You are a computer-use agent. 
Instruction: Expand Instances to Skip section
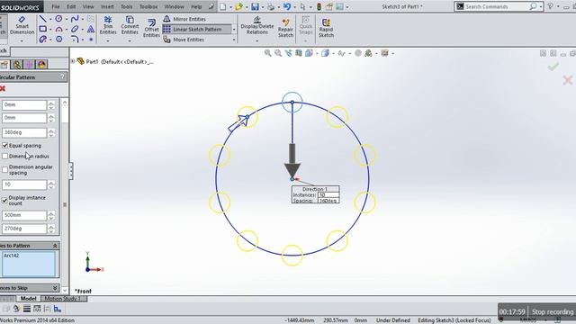point(55,288)
